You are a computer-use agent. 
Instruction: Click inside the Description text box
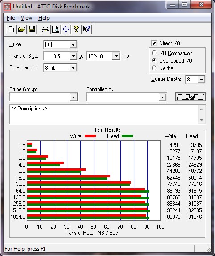(x=104, y=114)
